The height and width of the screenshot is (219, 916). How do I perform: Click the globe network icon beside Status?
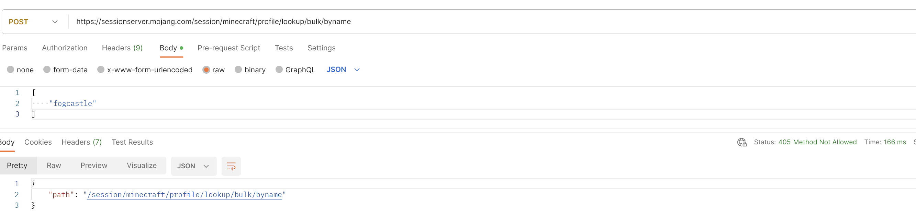pyautogui.click(x=742, y=142)
